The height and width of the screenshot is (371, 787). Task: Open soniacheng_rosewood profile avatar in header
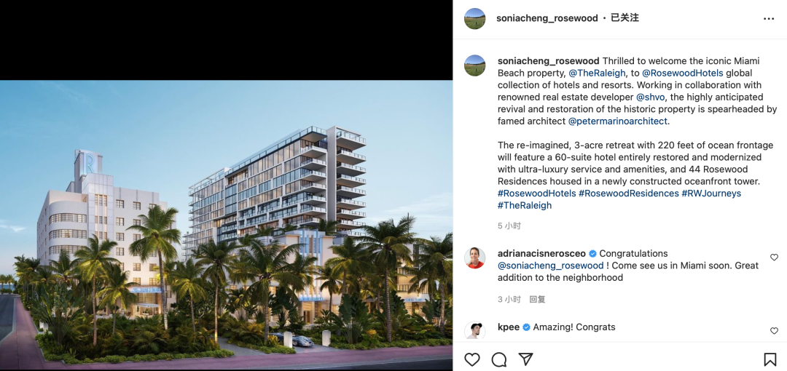[x=475, y=19]
